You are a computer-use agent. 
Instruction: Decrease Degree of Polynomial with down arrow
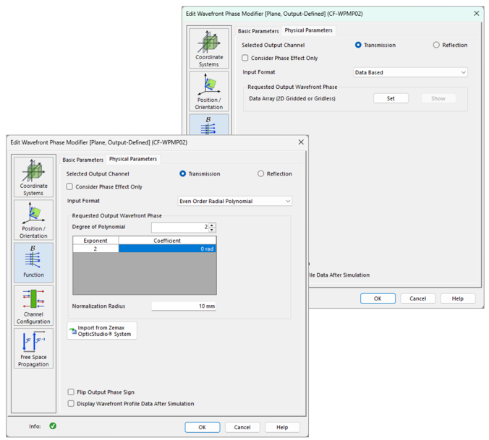point(212,230)
